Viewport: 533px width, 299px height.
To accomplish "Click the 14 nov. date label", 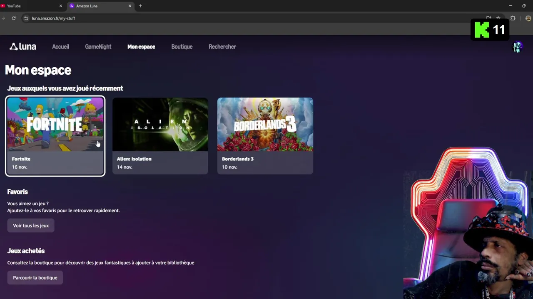I will point(125,167).
